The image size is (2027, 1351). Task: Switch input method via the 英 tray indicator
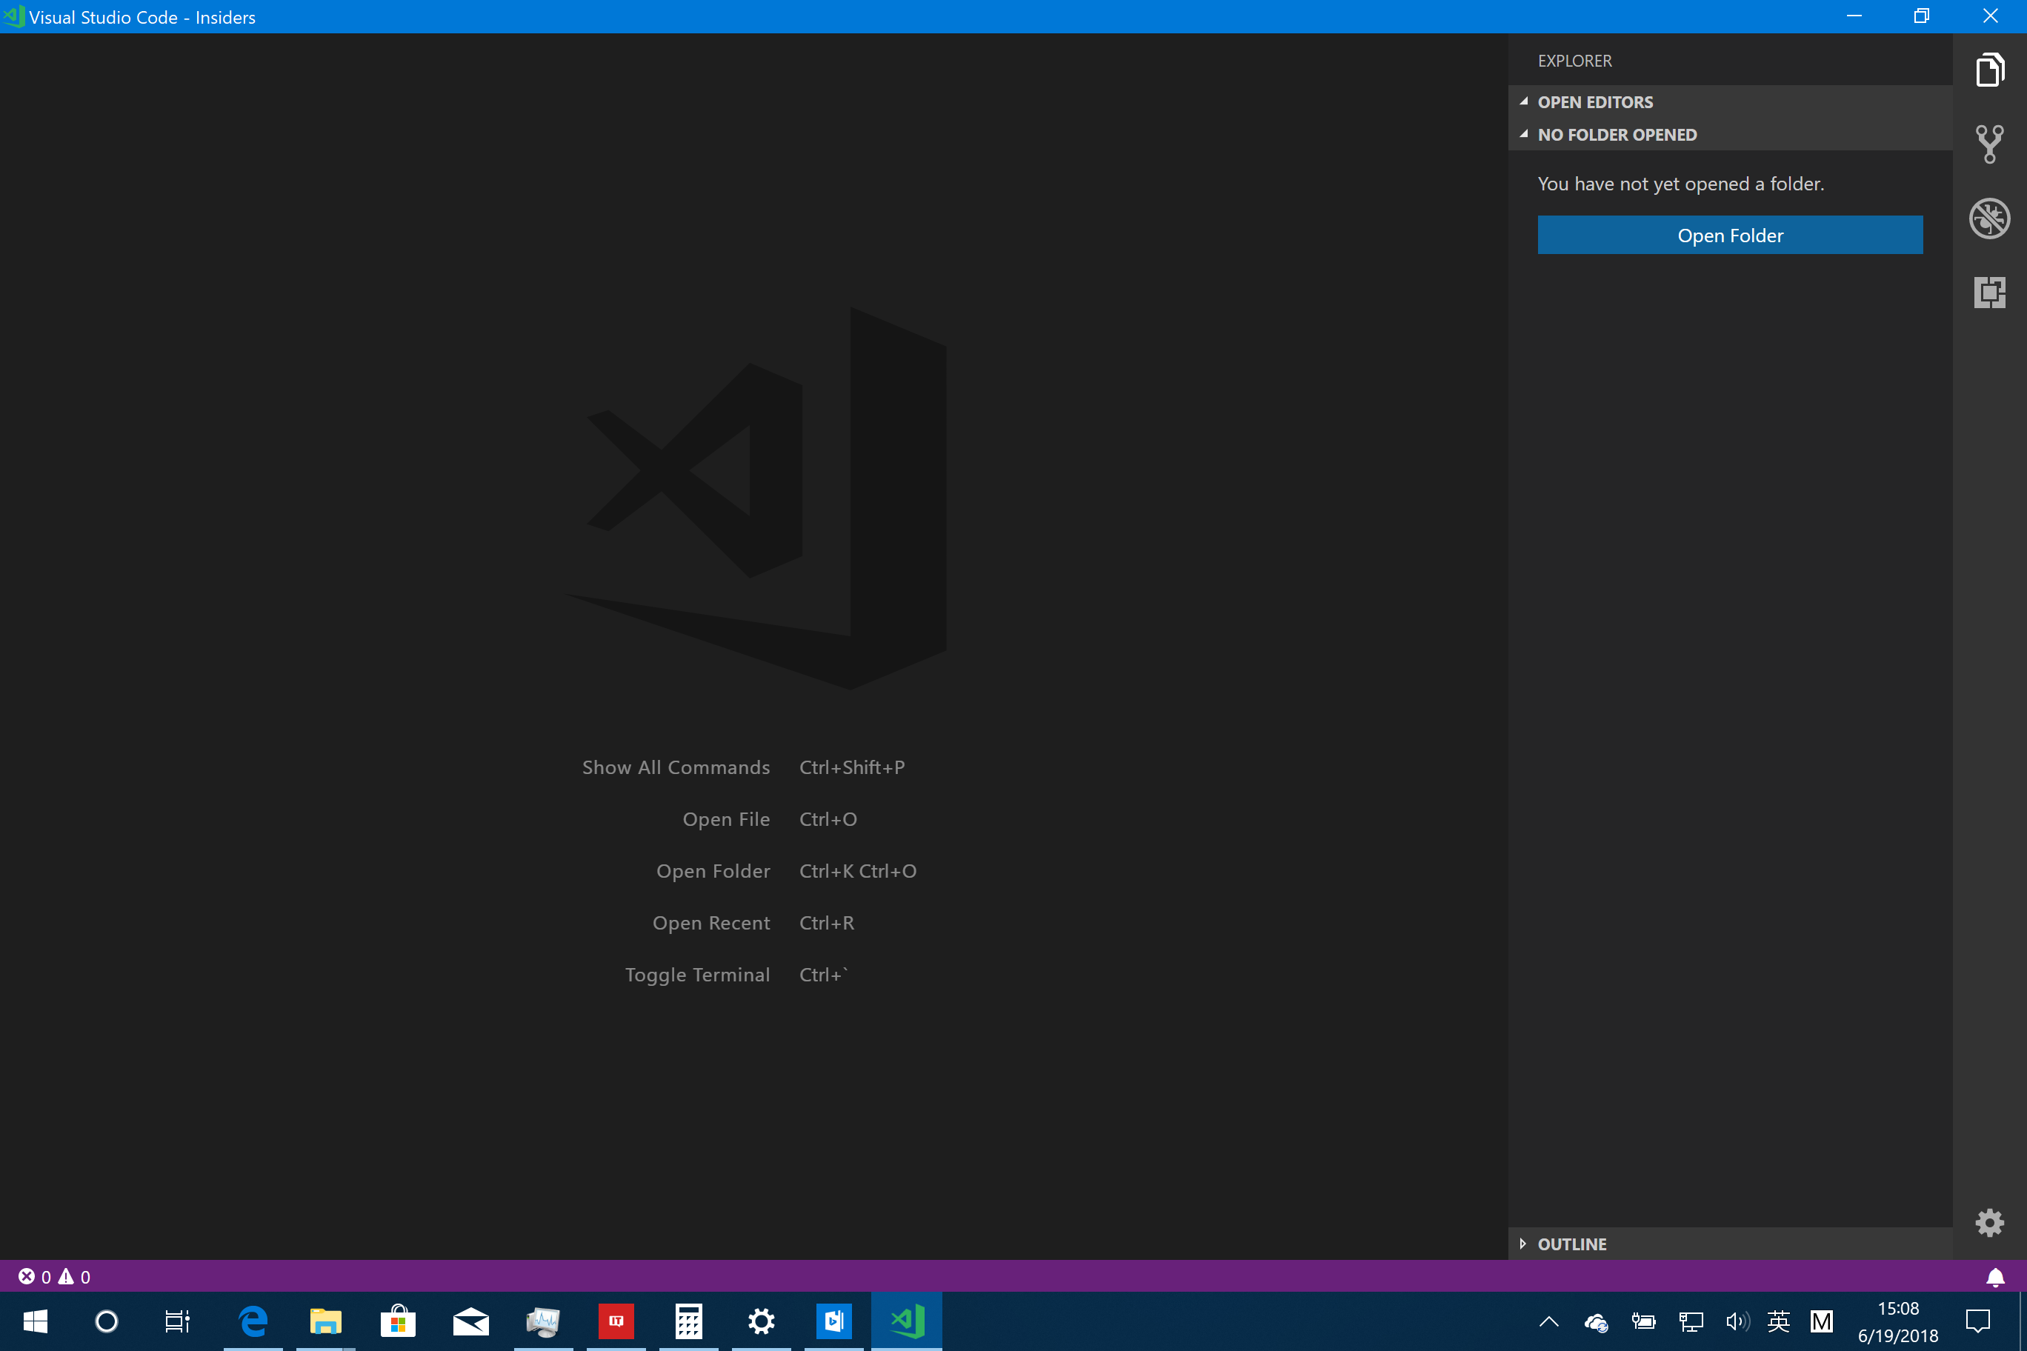pos(1779,1321)
